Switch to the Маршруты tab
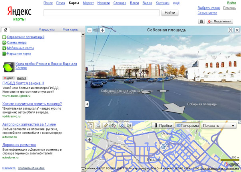This screenshot has height=172, width=241. click(46, 30)
